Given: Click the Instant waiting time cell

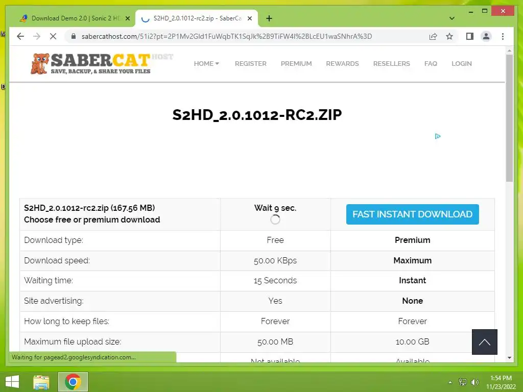Looking at the screenshot, I should [x=412, y=280].
